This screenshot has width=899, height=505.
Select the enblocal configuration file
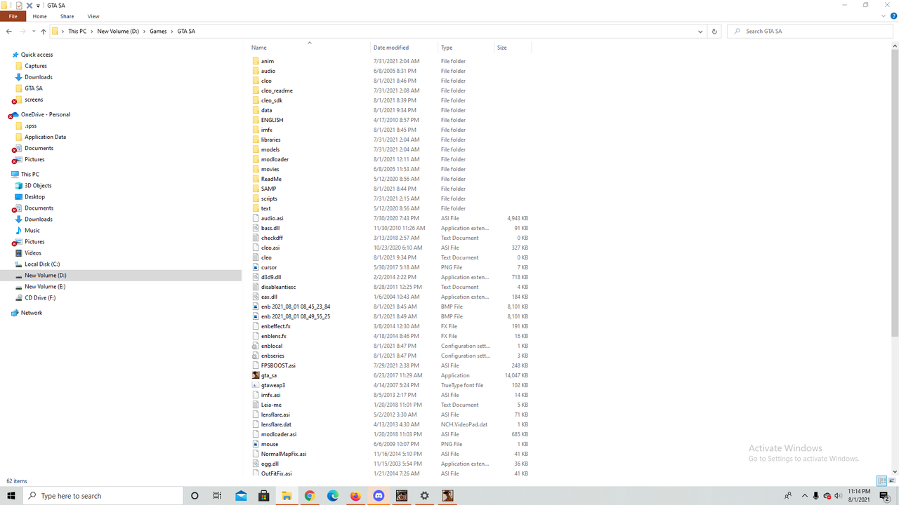(272, 346)
